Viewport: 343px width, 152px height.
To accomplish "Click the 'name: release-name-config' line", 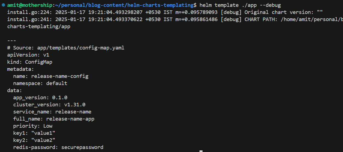I will pyautogui.click(x=51, y=76).
